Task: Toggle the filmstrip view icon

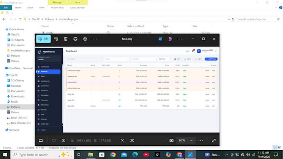Action: click(x=41, y=140)
